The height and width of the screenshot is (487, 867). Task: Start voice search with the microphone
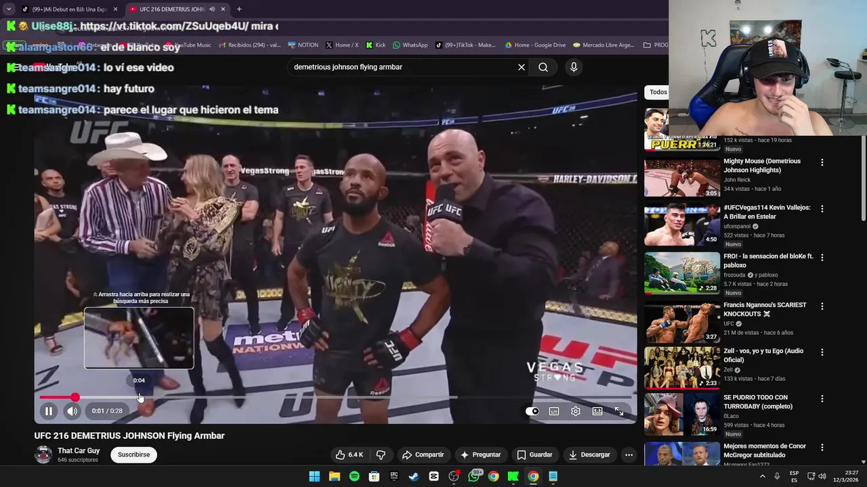tap(574, 67)
